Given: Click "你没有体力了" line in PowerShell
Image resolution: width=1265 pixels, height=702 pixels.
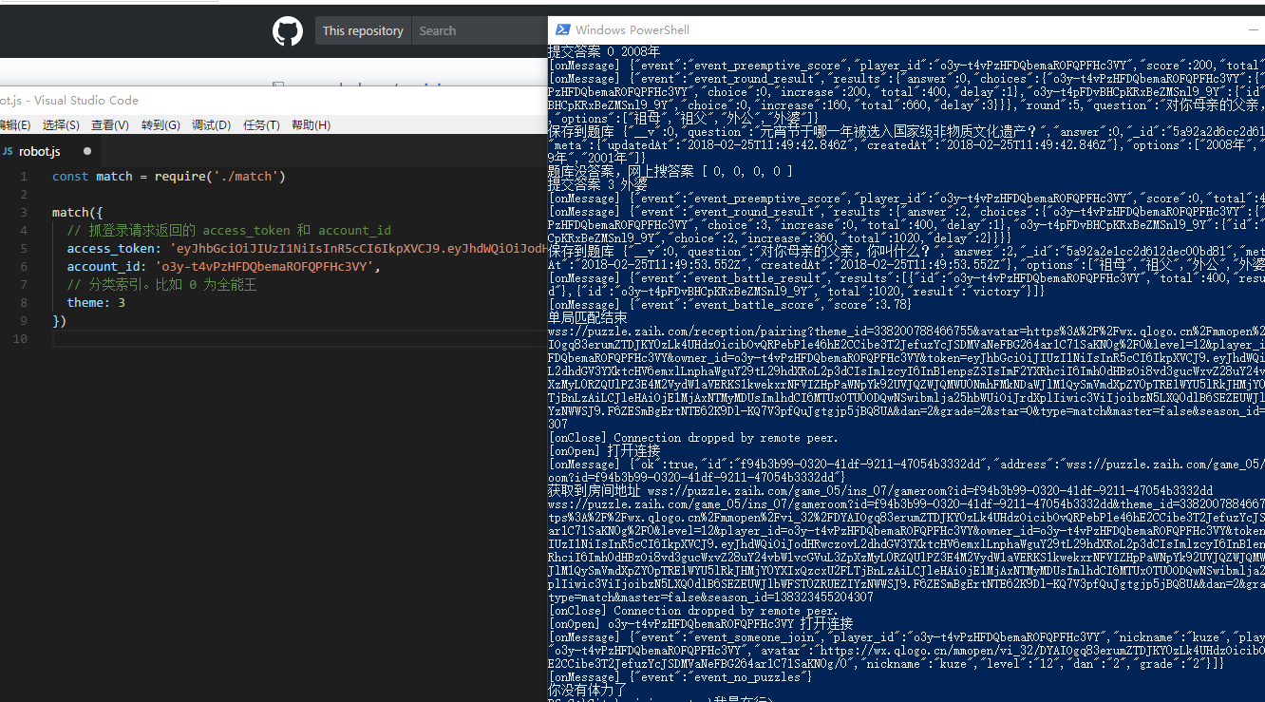Looking at the screenshot, I should (588, 690).
